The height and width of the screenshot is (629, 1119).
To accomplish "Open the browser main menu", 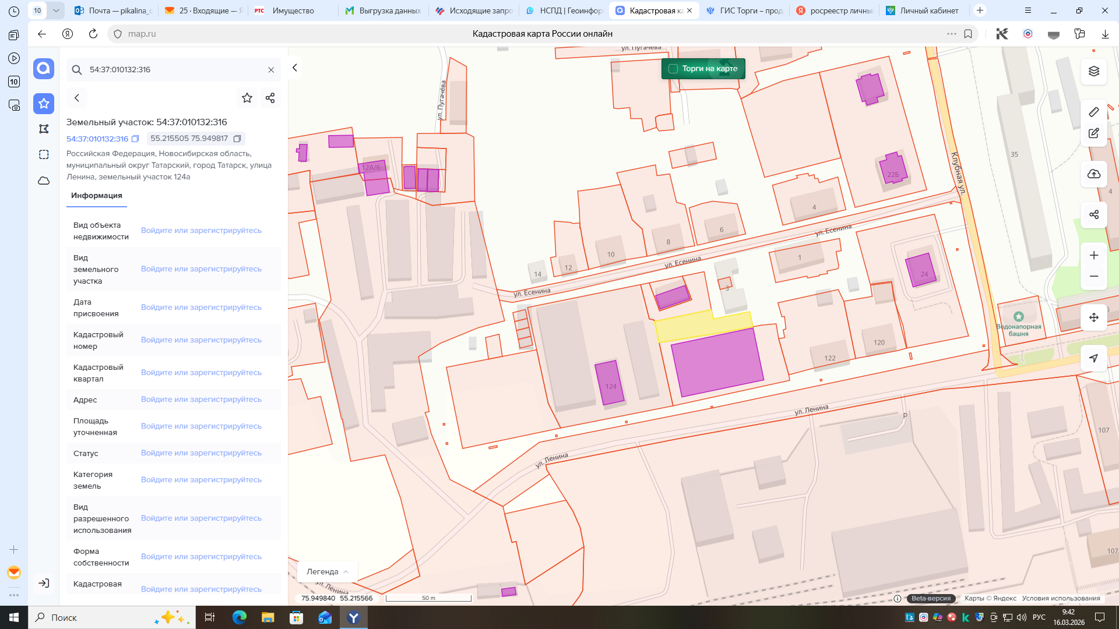I will [1028, 10].
